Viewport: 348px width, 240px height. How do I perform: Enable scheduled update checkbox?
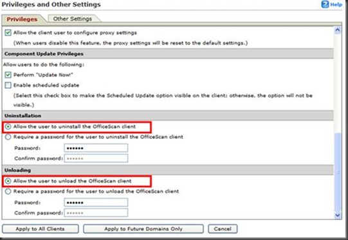tap(8, 85)
